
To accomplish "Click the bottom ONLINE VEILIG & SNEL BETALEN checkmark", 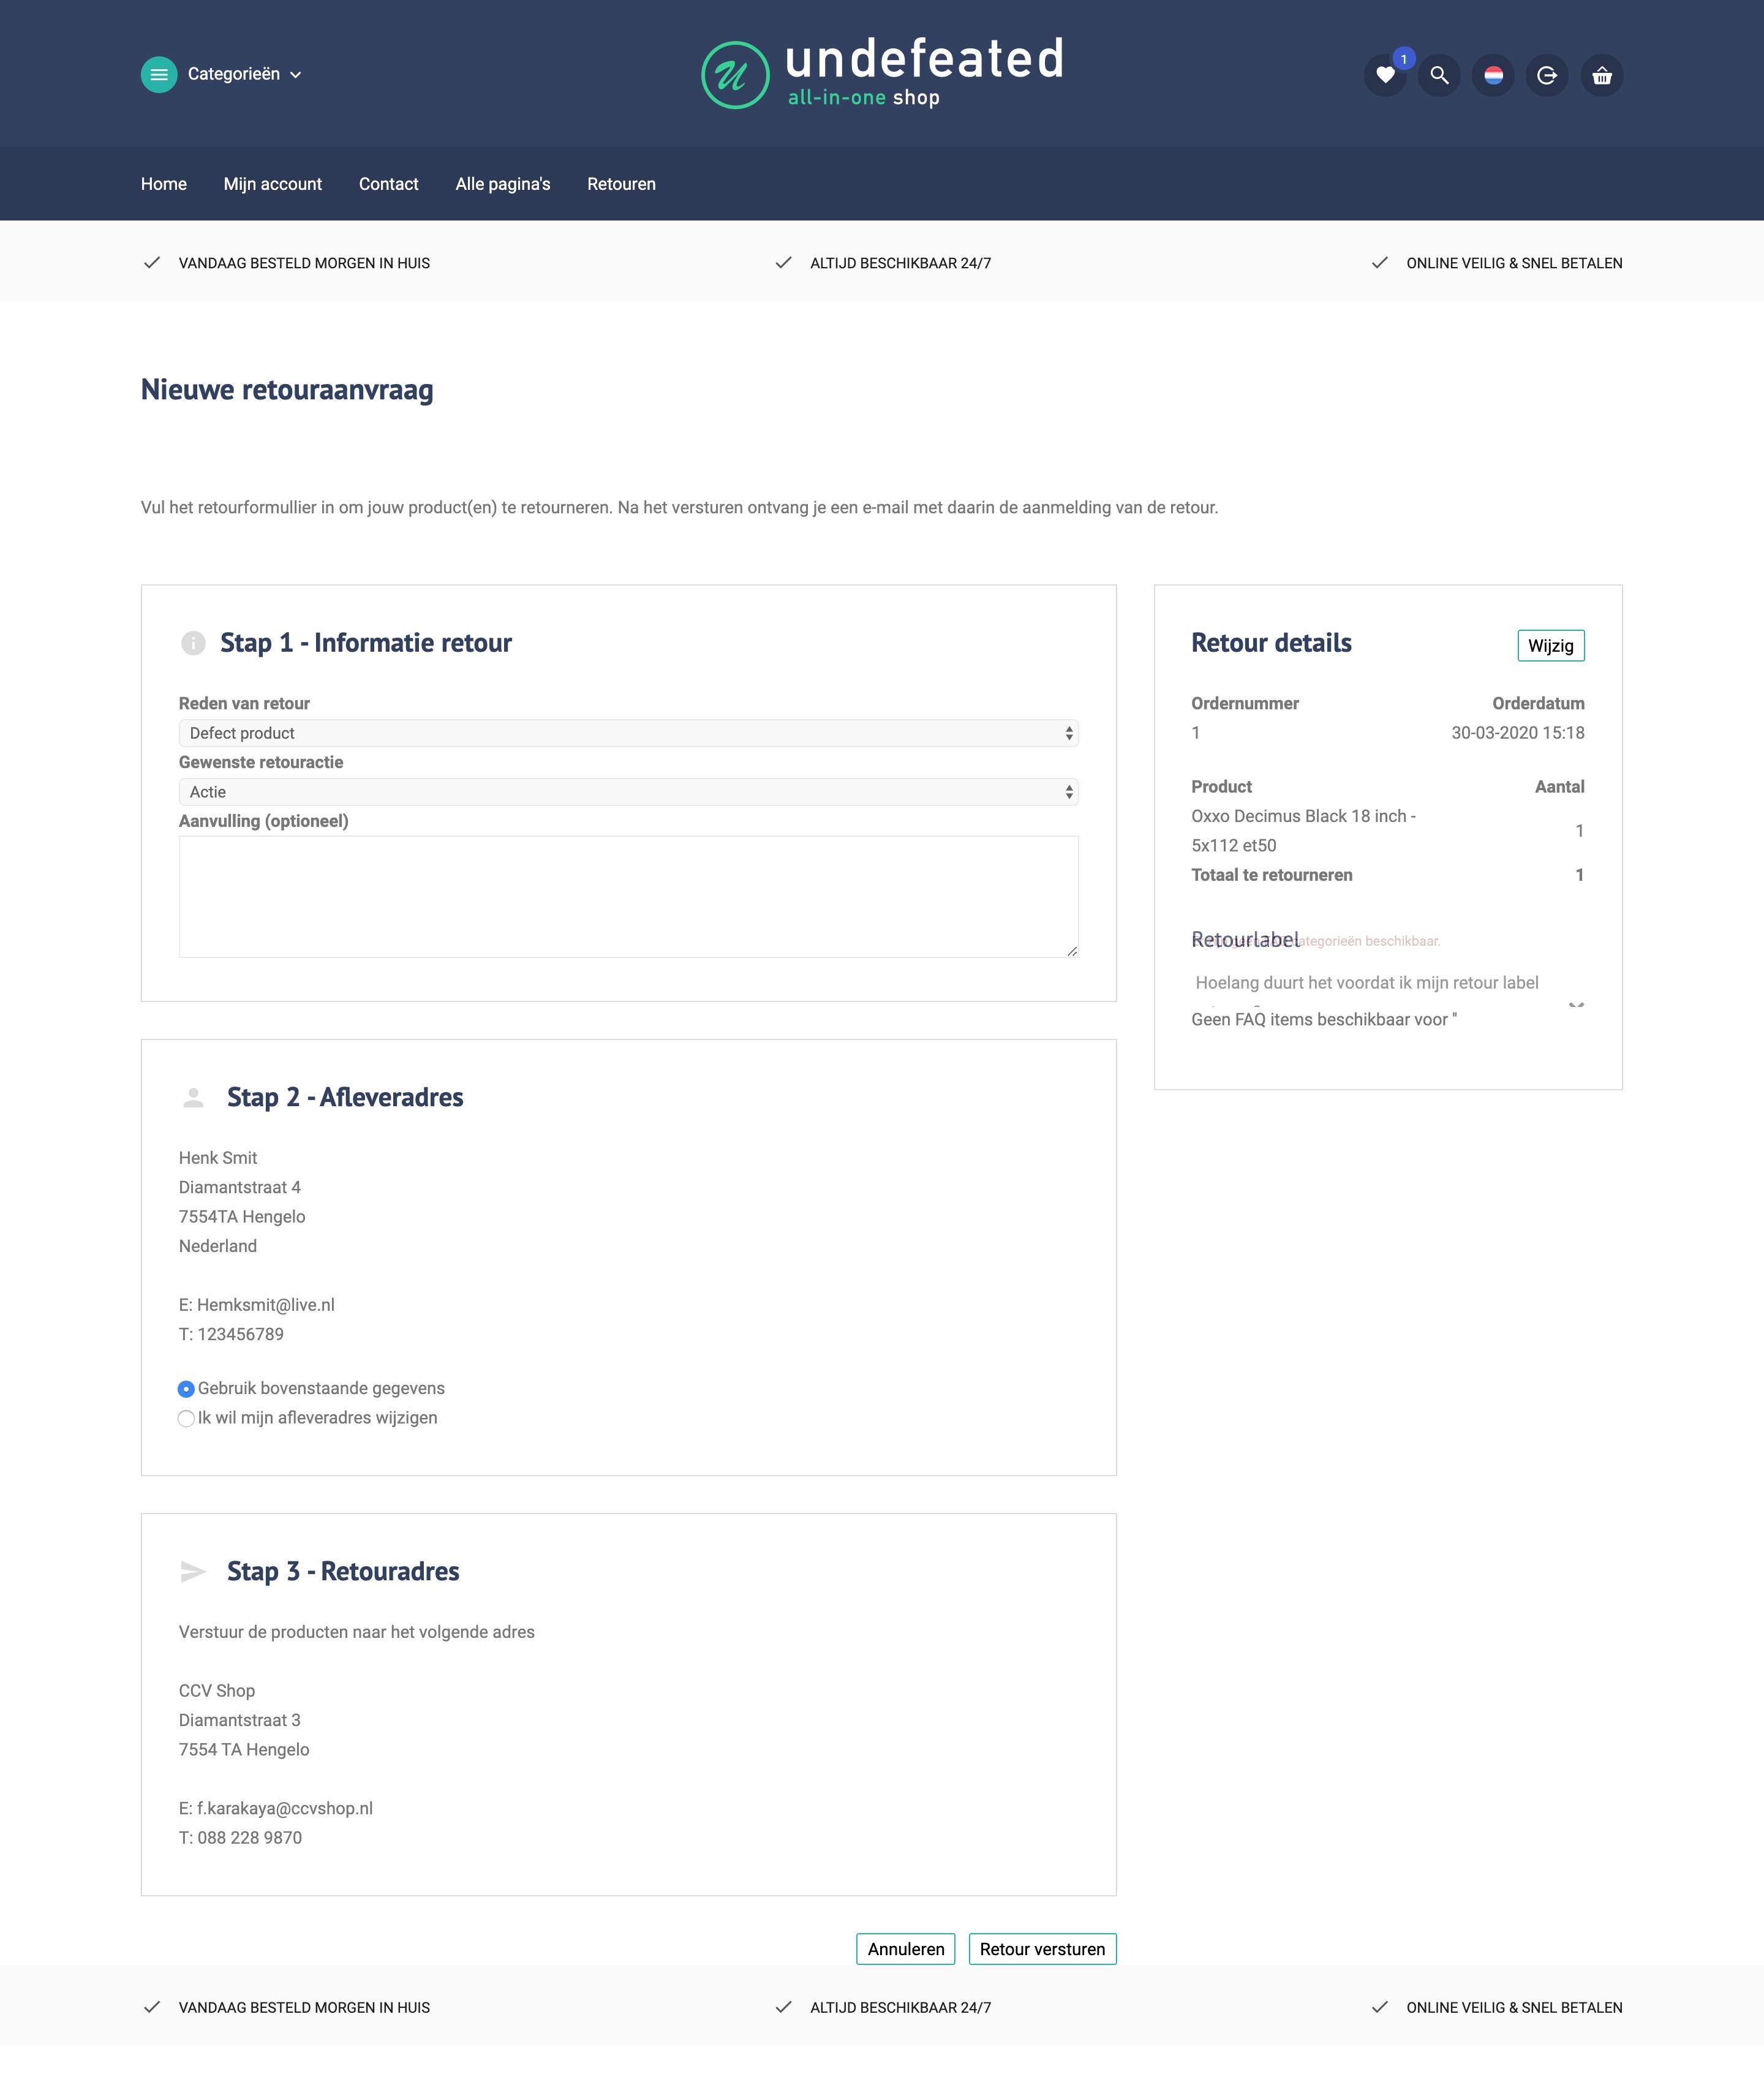I will tap(1380, 2007).
